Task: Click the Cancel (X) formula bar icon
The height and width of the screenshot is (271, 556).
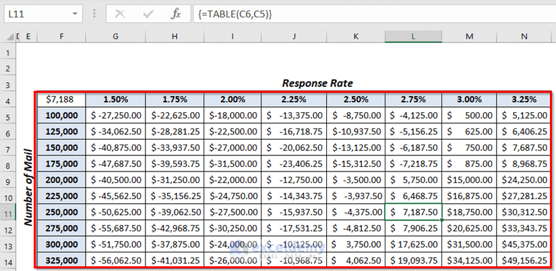Action: (x=120, y=14)
